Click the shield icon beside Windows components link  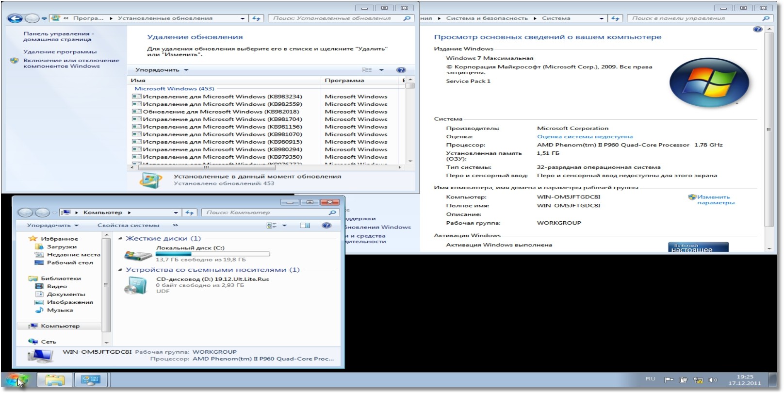(x=14, y=61)
